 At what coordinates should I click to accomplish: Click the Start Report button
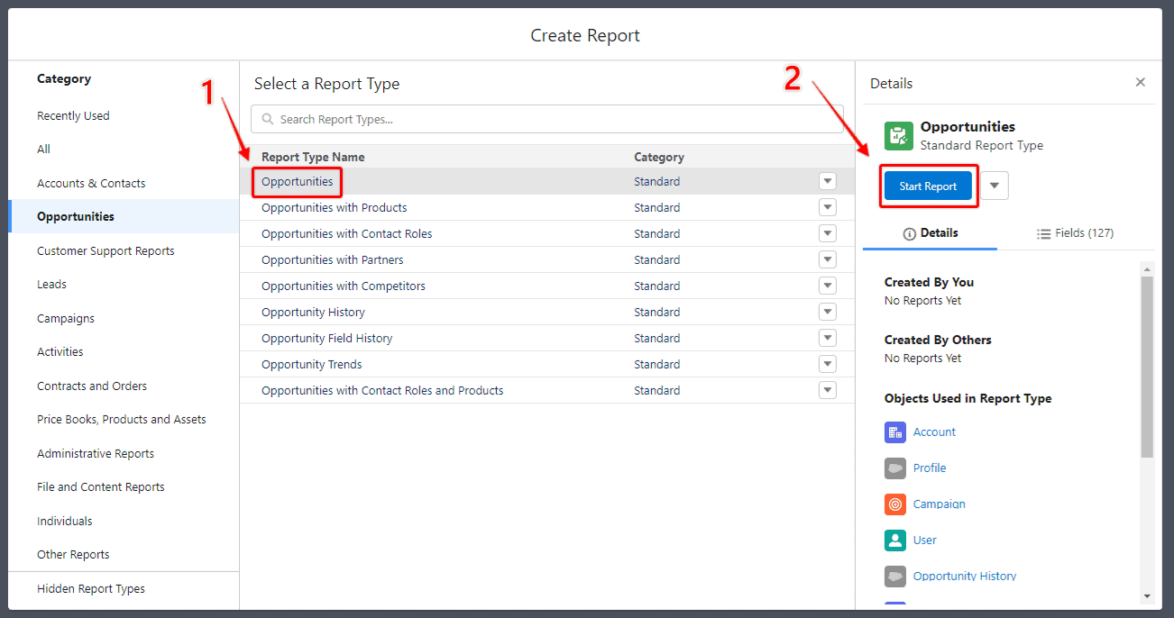927,185
